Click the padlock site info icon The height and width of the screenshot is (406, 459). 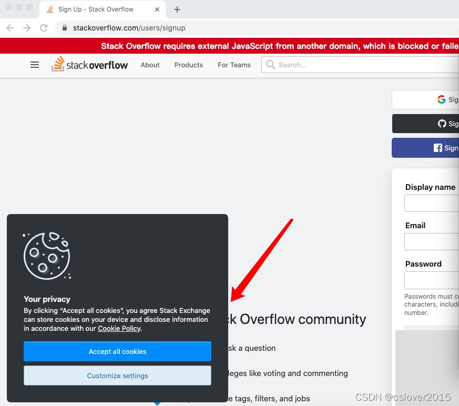65,28
